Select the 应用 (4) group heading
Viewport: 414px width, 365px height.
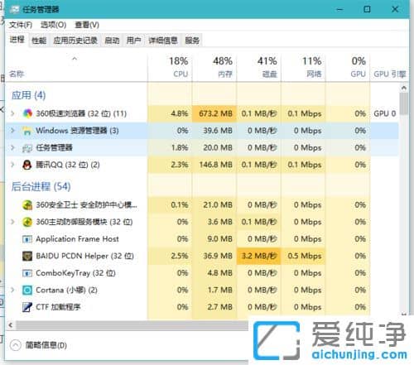(x=28, y=95)
